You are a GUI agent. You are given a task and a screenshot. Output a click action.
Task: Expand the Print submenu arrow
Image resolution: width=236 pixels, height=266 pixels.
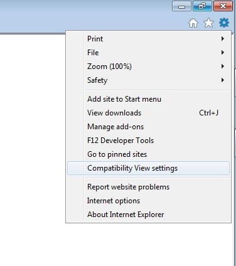(x=223, y=39)
